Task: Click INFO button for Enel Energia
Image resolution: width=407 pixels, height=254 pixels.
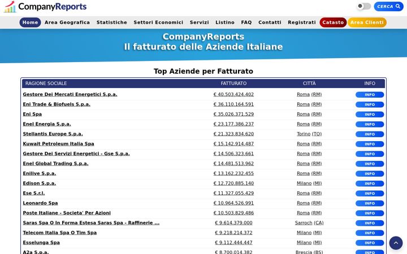Action: 370,124
